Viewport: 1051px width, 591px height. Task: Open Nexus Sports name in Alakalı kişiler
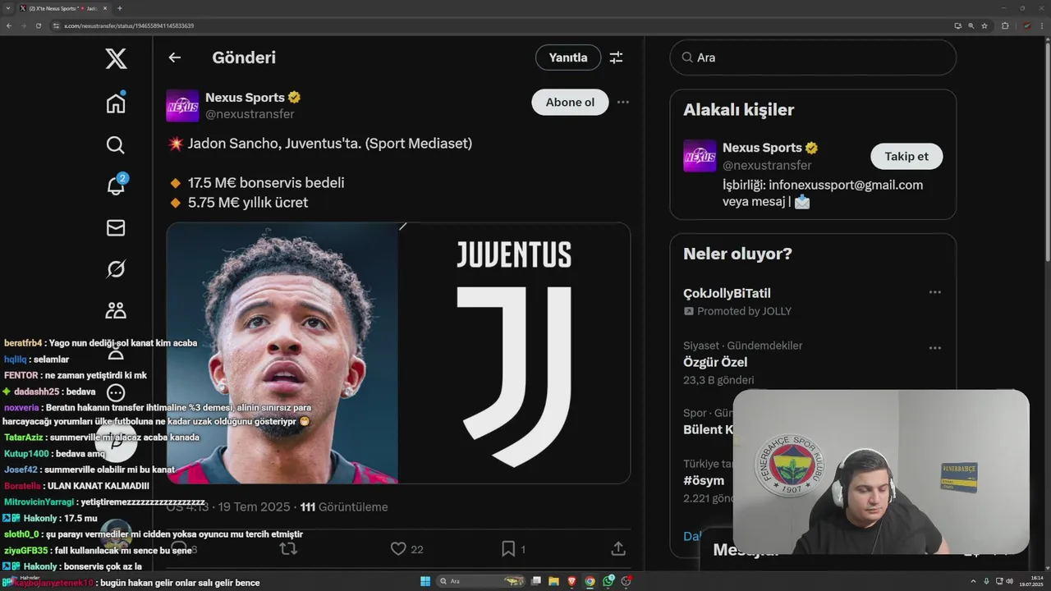[762, 148]
